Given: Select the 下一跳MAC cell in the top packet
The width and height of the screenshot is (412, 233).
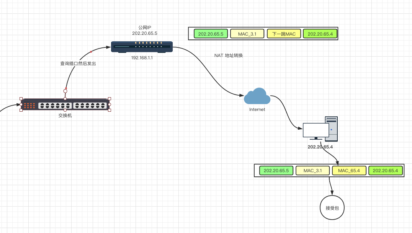Looking at the screenshot, I should [284, 34].
